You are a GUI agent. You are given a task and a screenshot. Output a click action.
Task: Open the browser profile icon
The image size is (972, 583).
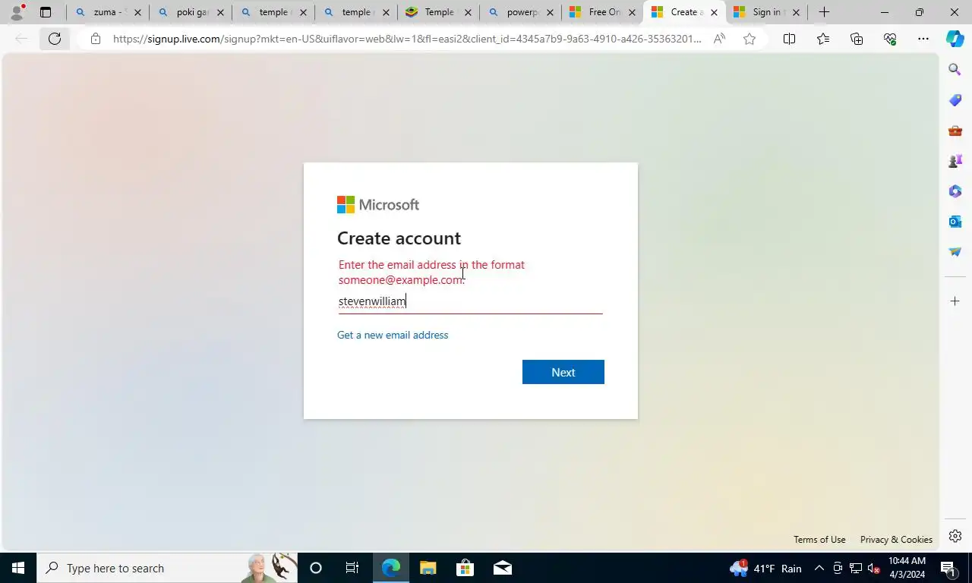pos(17,12)
